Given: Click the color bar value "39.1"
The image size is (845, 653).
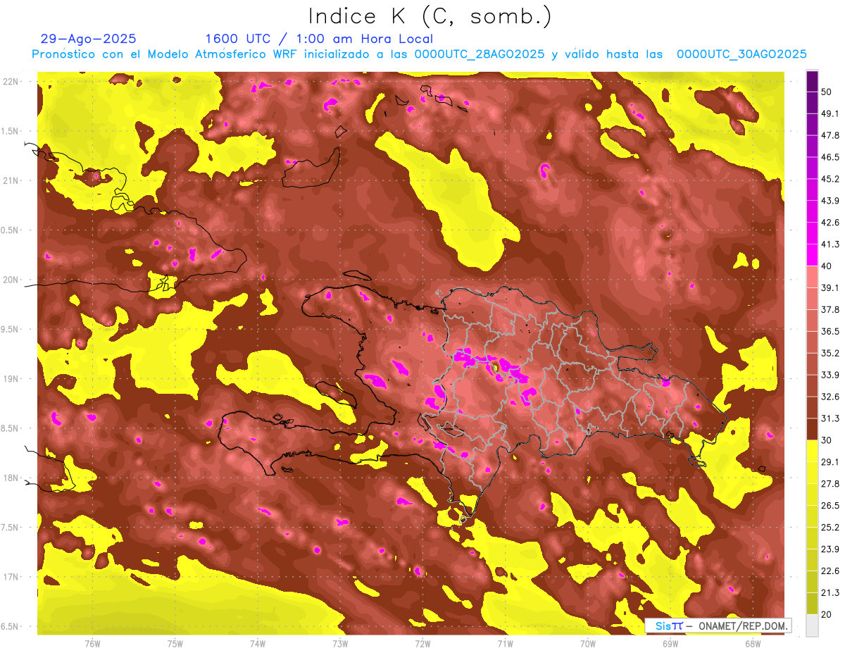Looking at the screenshot, I should [830, 288].
